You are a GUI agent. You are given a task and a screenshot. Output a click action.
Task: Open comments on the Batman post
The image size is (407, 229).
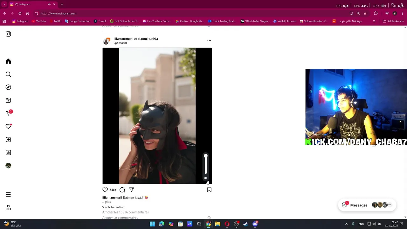pyautogui.click(x=122, y=190)
